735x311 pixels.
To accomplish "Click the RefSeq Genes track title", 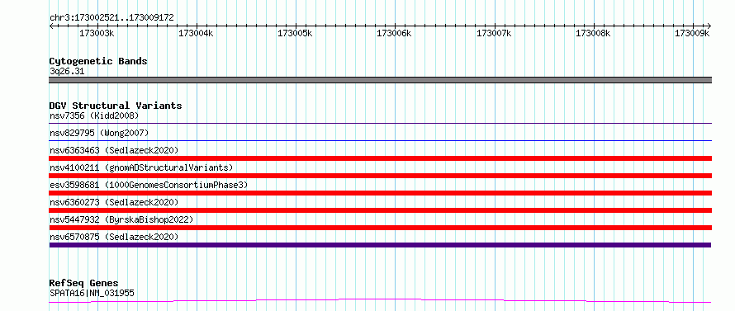I will (x=83, y=284).
